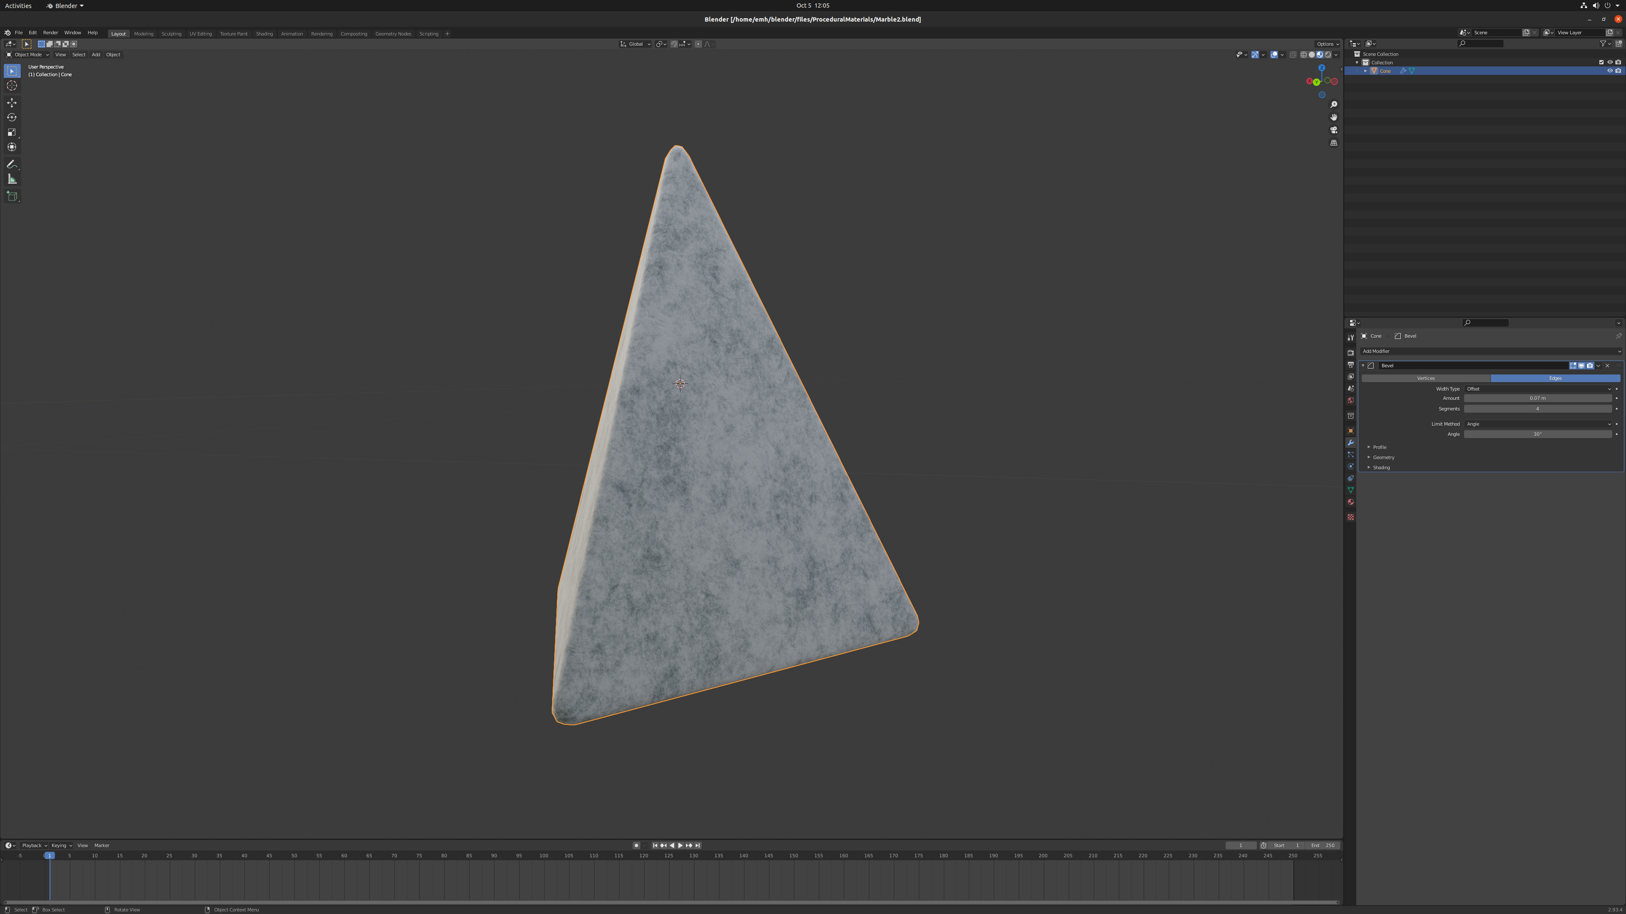Open the Limit Method Angle dropdown

point(1538,424)
